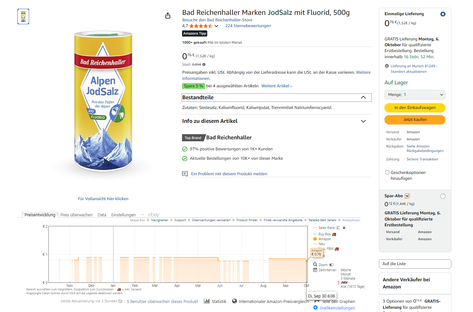Click the share icon above the product image
473x312 pixels.
[x=168, y=16]
